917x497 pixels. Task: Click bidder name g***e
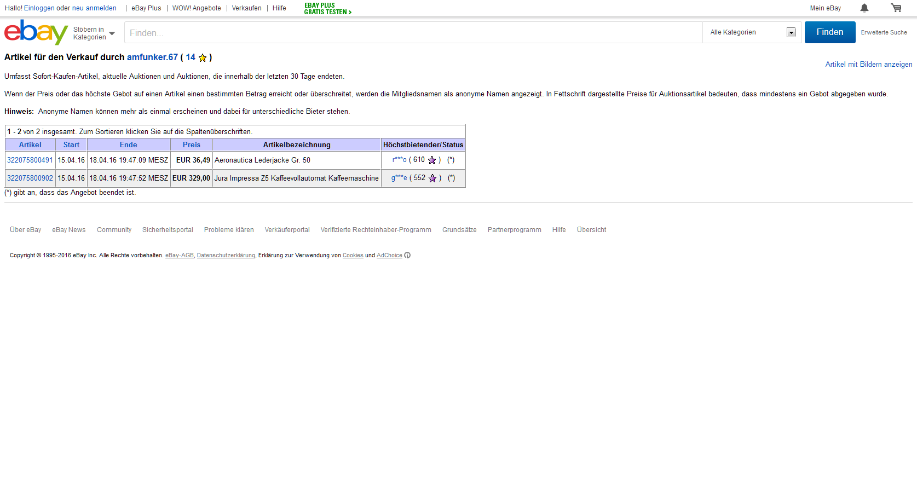pos(399,178)
